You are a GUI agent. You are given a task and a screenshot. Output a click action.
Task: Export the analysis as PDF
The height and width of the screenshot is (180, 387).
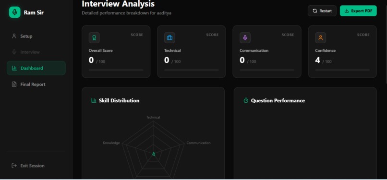click(x=358, y=11)
